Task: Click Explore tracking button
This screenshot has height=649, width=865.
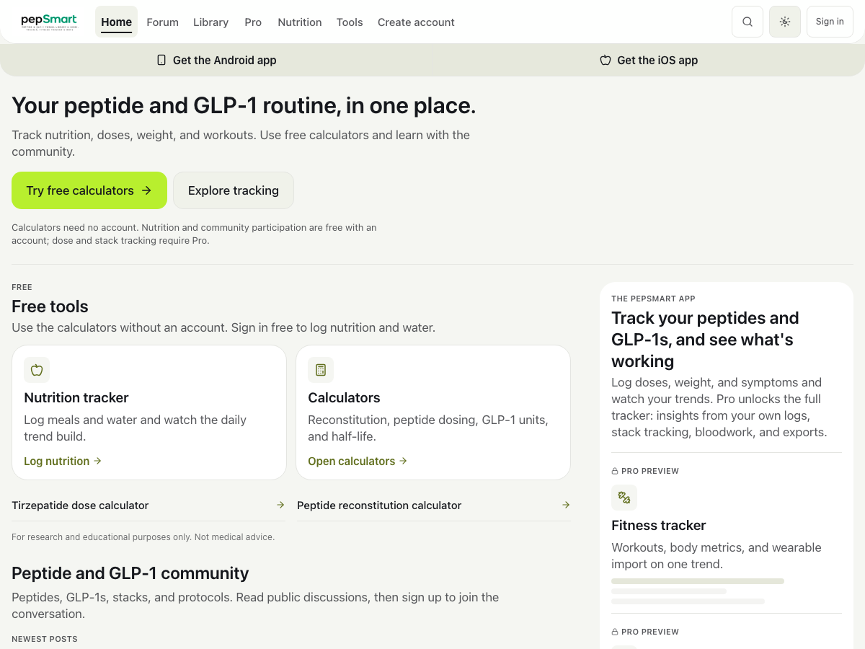Action: (x=234, y=190)
